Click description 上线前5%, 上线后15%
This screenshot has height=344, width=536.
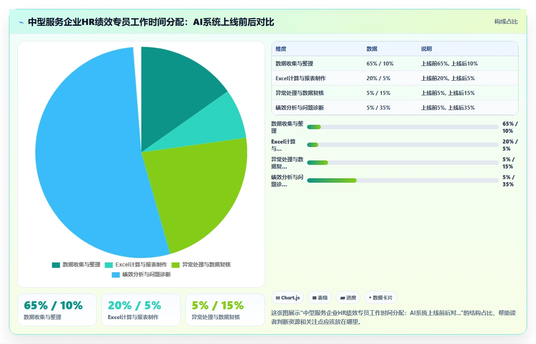click(x=448, y=93)
